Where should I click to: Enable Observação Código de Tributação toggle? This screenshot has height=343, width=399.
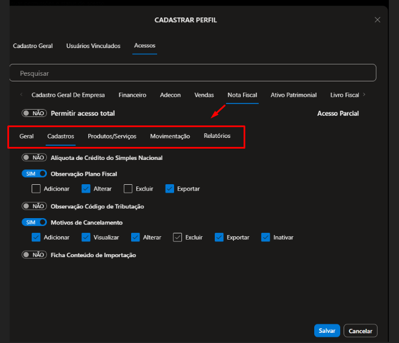(34, 206)
